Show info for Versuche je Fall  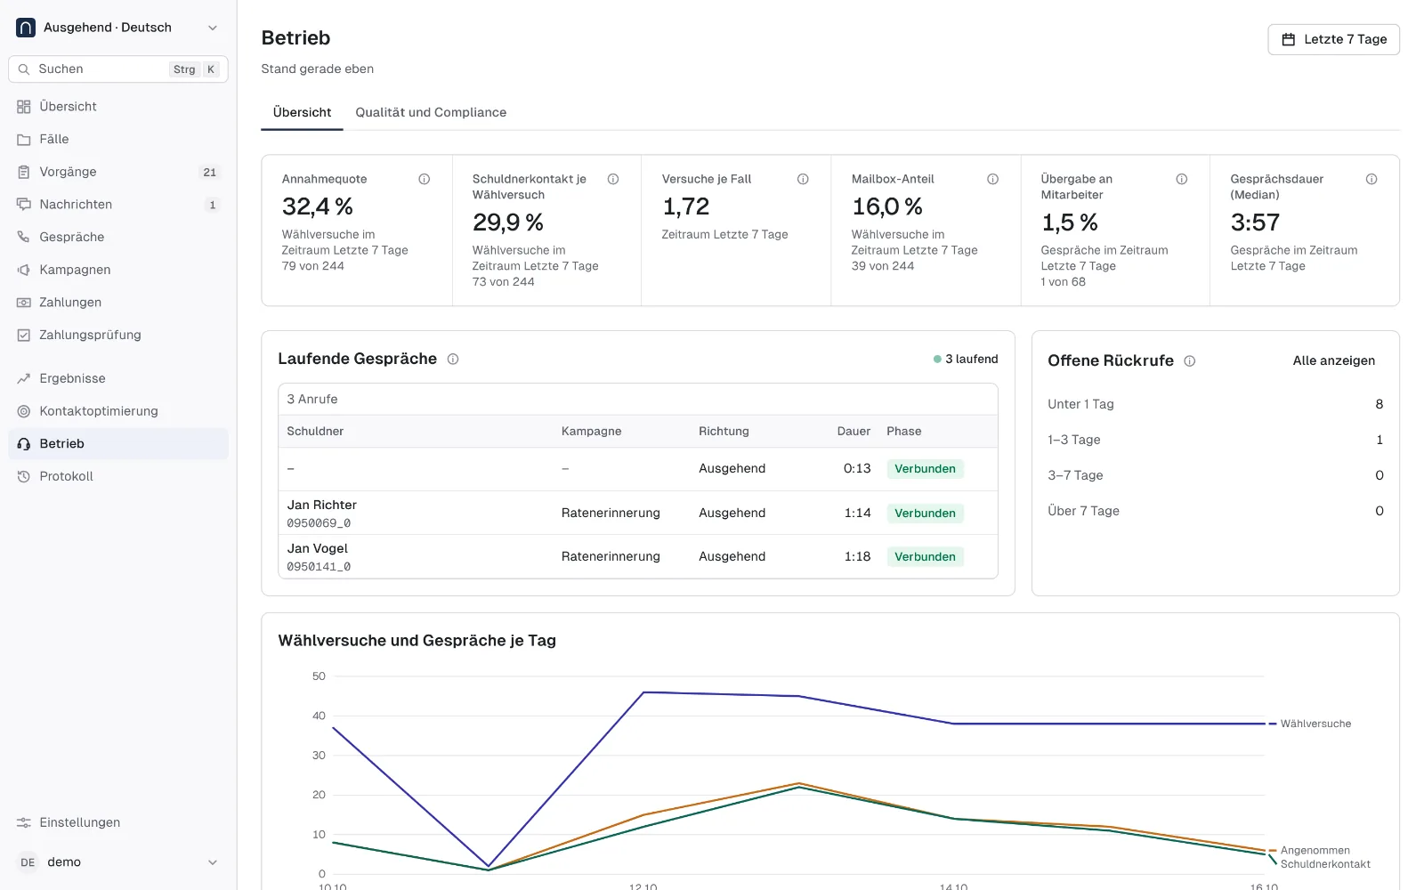[803, 179]
